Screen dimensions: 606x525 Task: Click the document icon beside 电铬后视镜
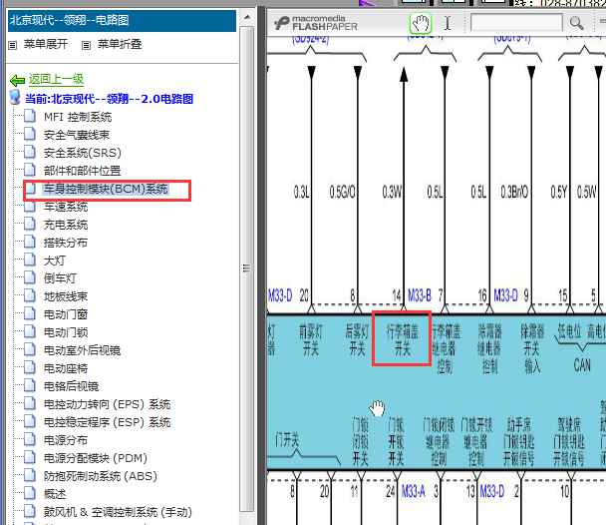30,385
